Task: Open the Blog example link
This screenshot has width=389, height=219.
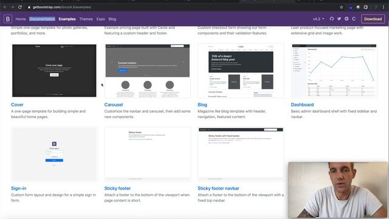Action: [202, 105]
